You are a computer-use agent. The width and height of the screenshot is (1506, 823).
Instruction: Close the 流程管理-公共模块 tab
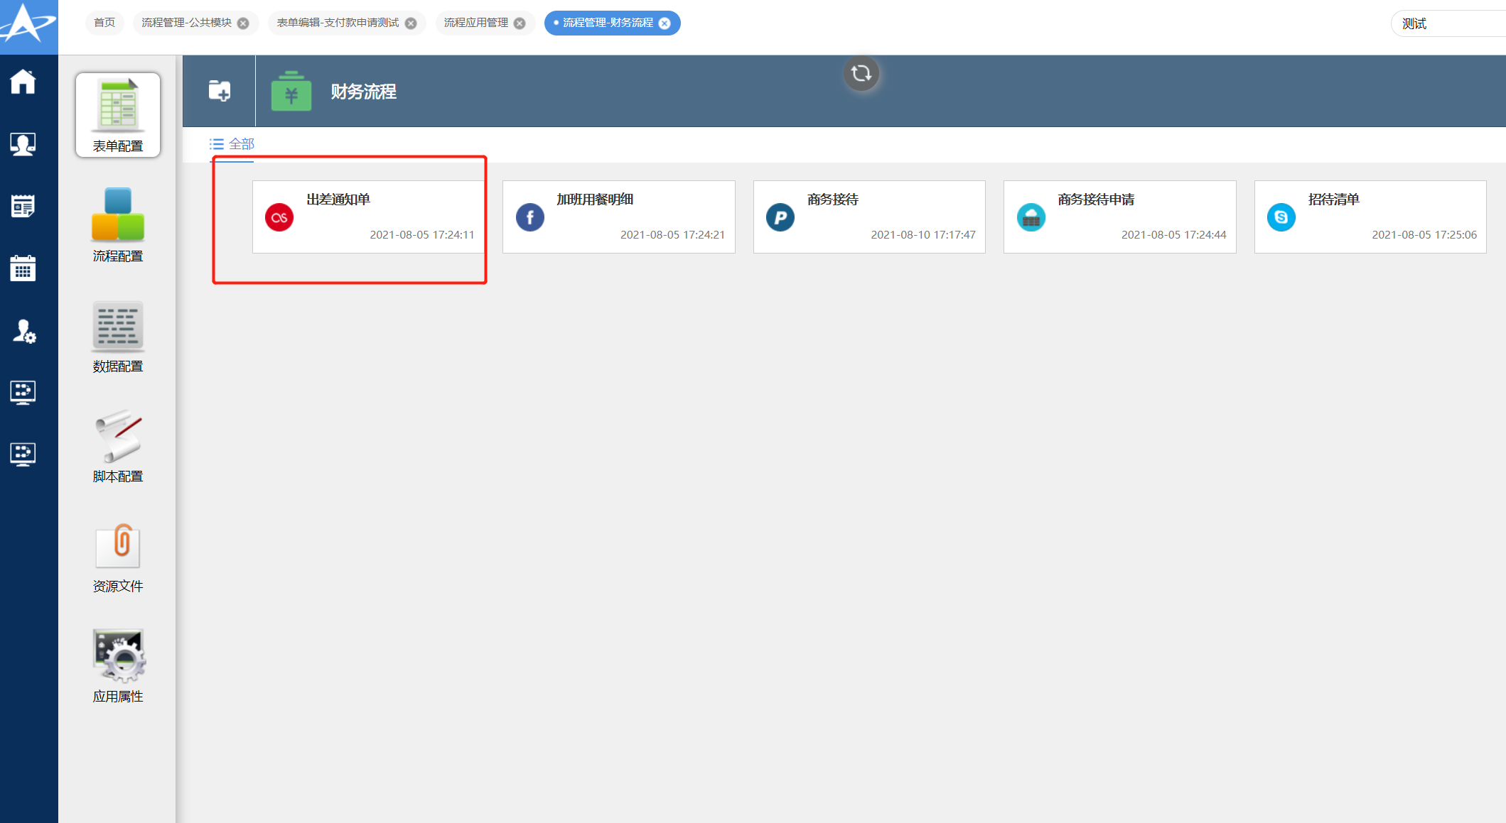244,23
